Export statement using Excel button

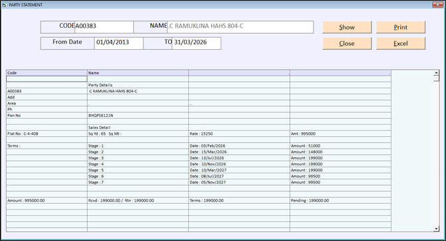pos(401,43)
